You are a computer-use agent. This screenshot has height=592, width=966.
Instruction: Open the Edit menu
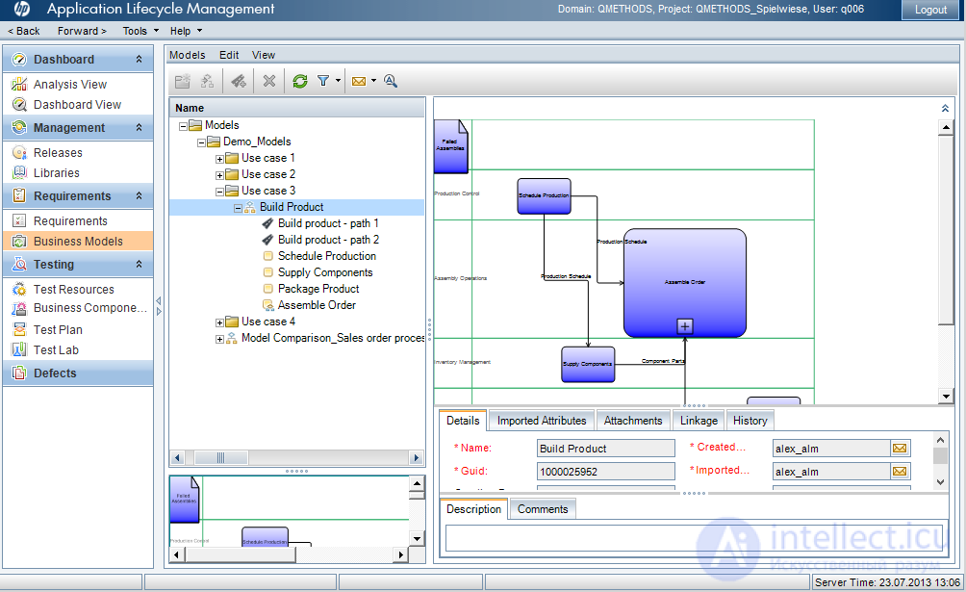click(x=229, y=55)
